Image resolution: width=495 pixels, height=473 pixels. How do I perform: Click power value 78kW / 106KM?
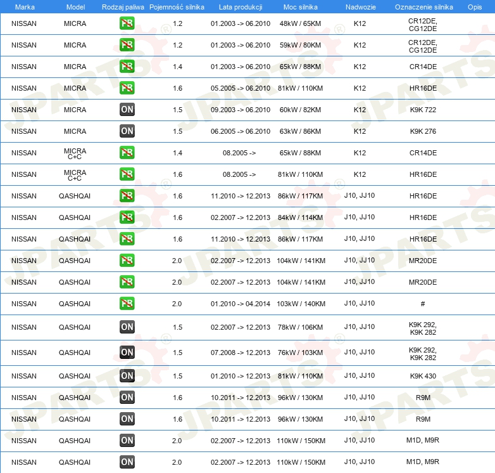[x=300, y=327]
